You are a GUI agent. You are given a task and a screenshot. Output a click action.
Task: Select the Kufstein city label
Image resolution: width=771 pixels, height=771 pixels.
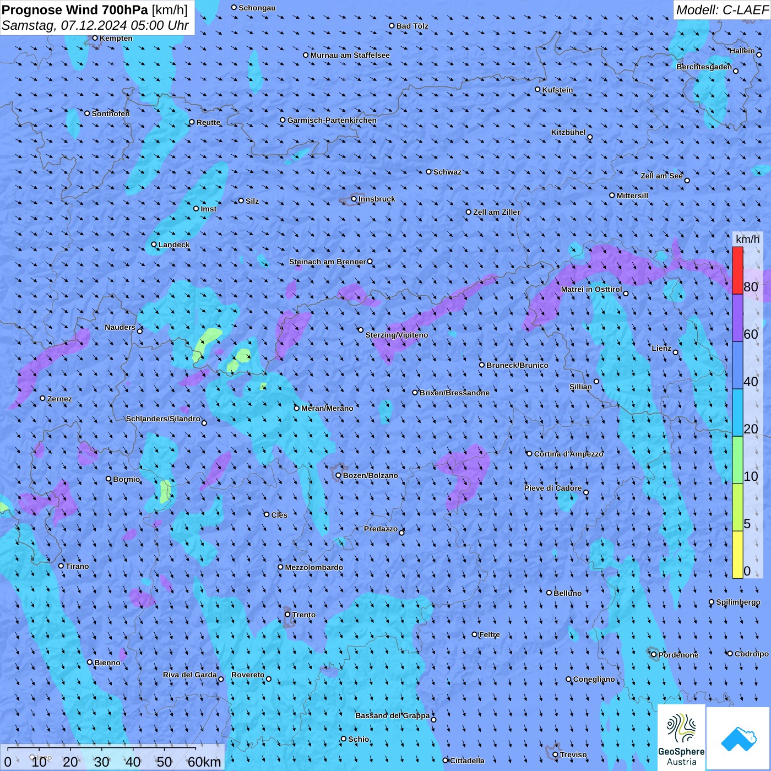557,90
